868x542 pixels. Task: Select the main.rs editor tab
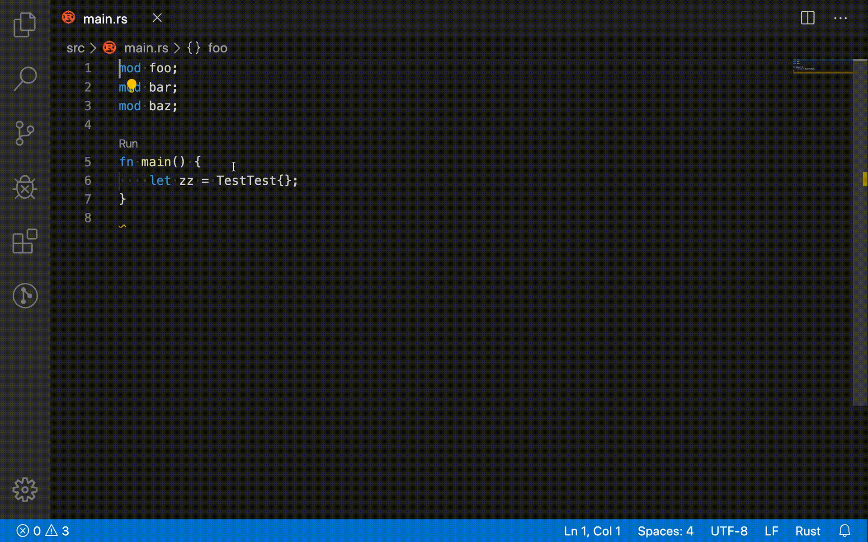coord(105,19)
